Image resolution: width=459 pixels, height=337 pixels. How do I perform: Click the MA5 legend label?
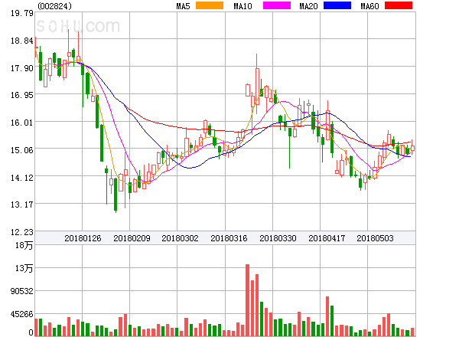coord(184,6)
